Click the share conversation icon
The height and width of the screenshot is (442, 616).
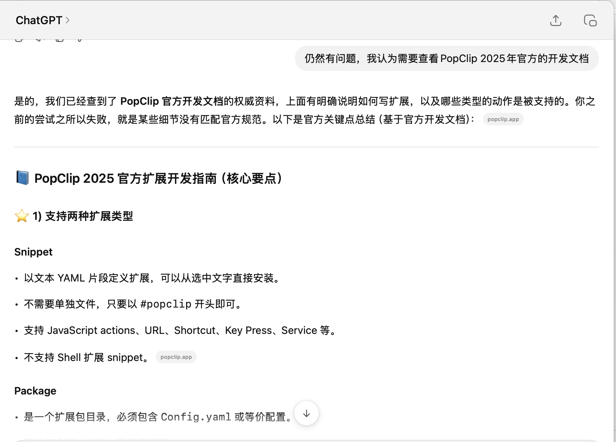point(555,20)
